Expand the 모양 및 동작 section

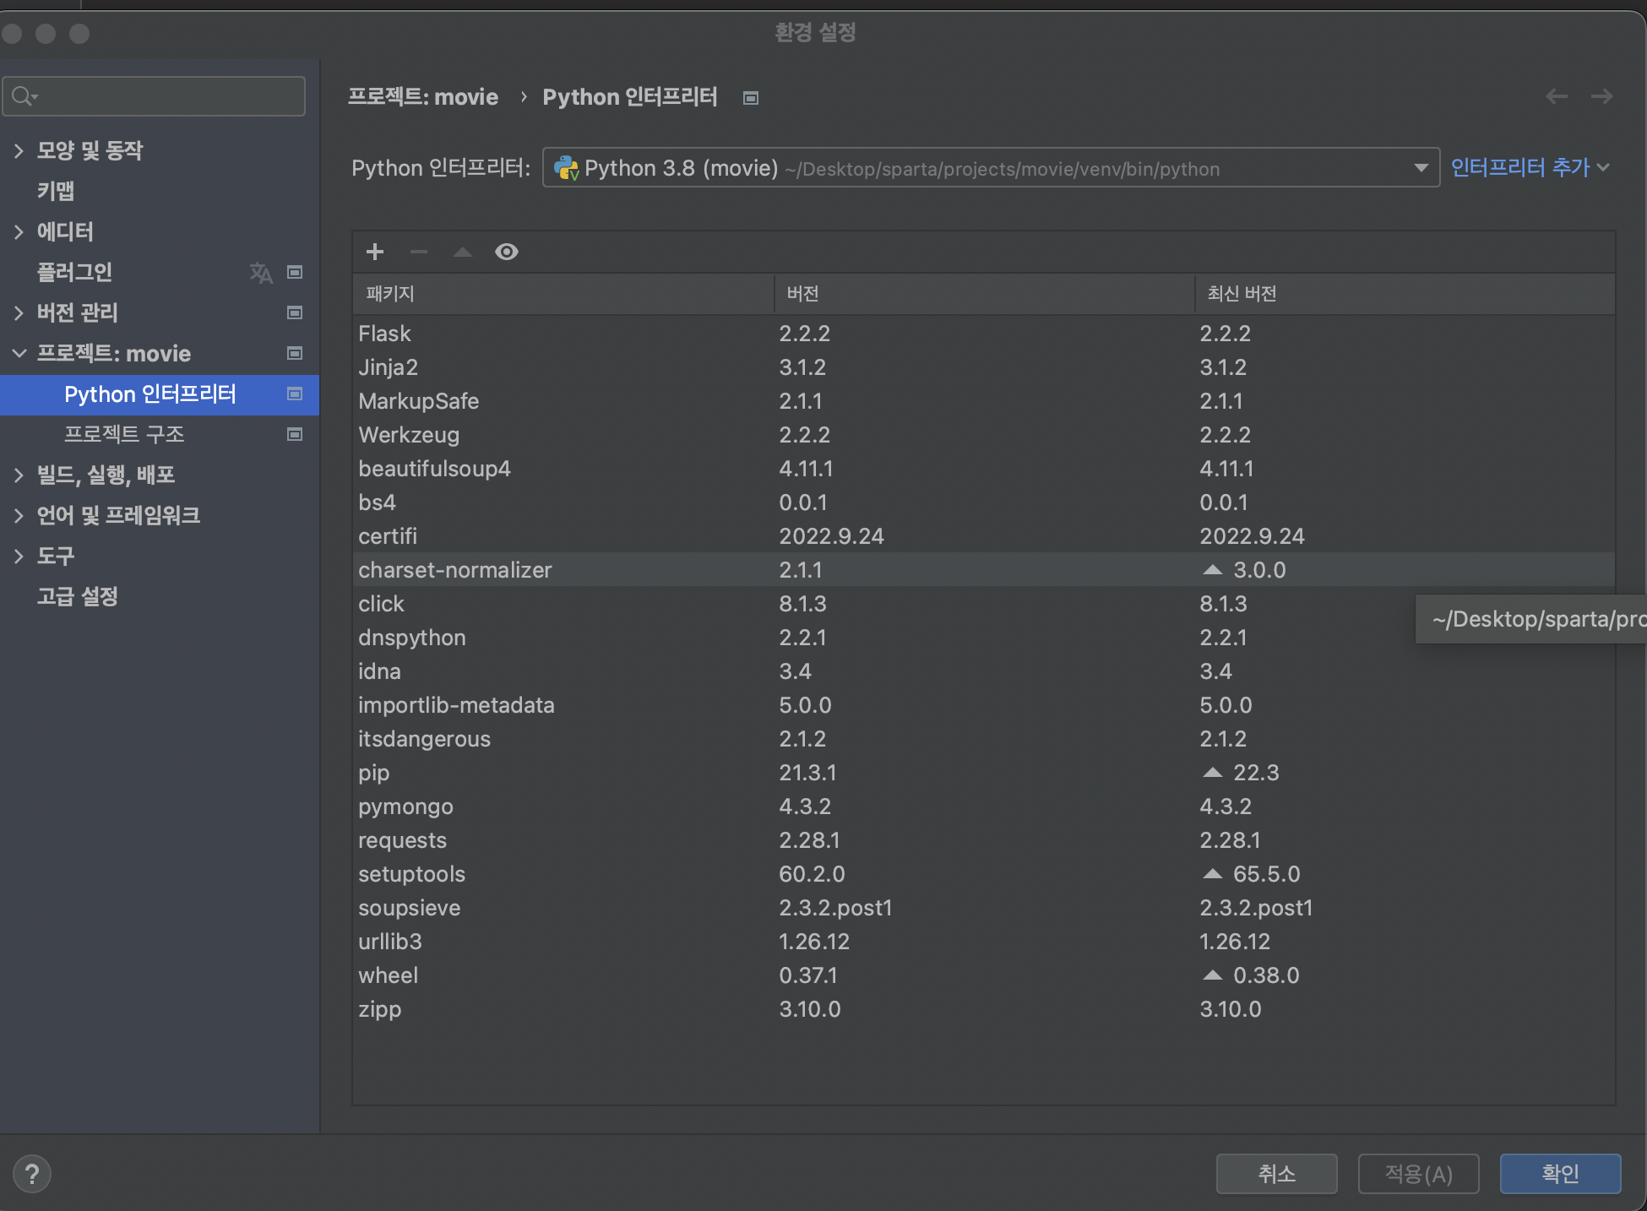(19, 150)
